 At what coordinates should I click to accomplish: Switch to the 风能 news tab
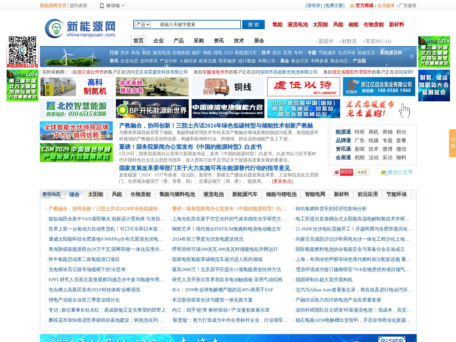click(x=117, y=194)
